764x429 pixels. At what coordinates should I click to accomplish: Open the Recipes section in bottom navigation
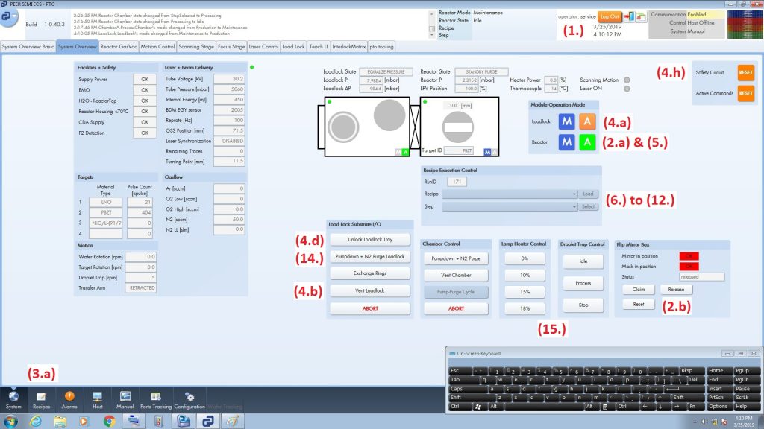40,398
